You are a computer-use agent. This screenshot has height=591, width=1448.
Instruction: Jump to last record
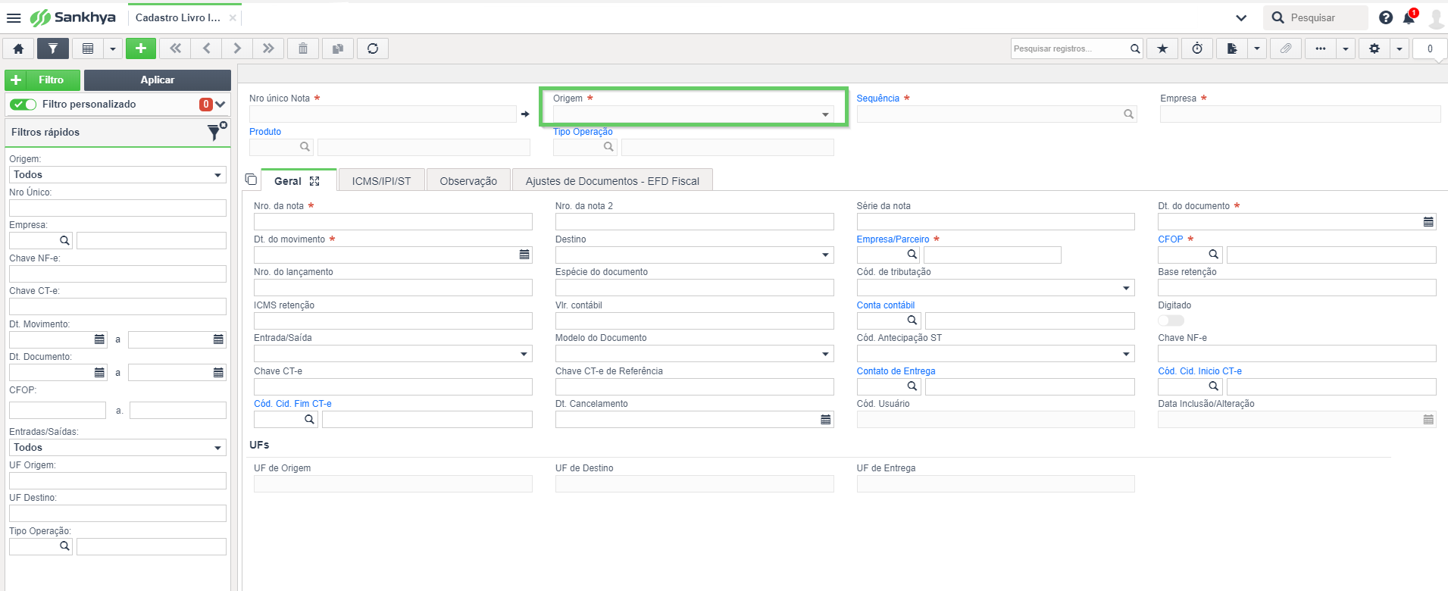268,48
